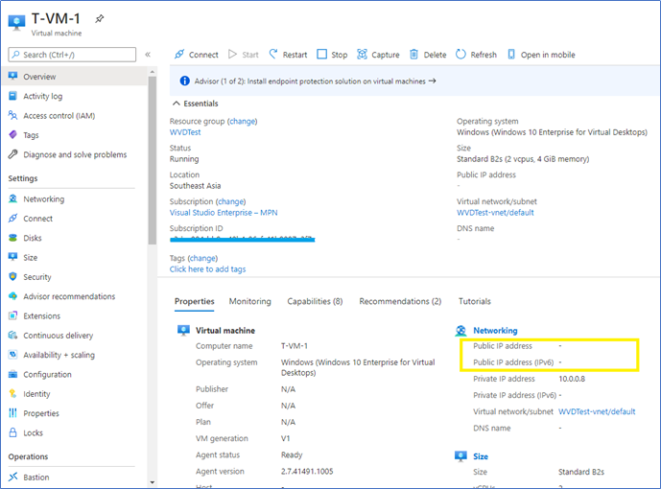Click change next to Tags
The height and width of the screenshot is (489, 661).
tap(202, 258)
